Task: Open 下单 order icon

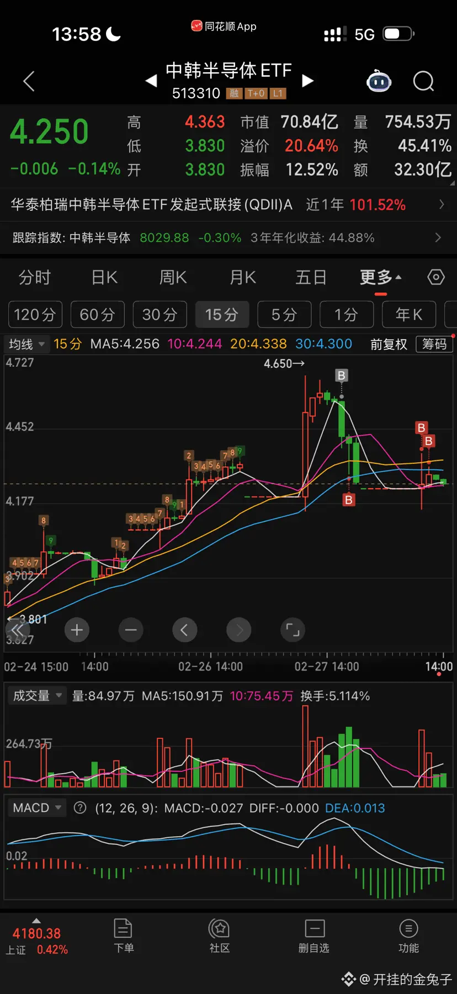Action: pos(123,936)
